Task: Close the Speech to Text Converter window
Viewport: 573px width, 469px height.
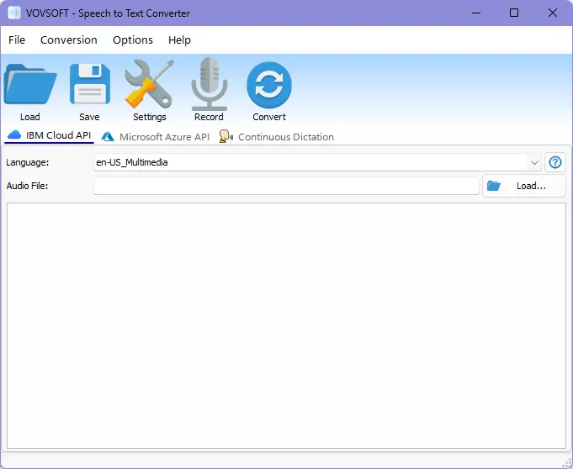Action: [x=553, y=13]
